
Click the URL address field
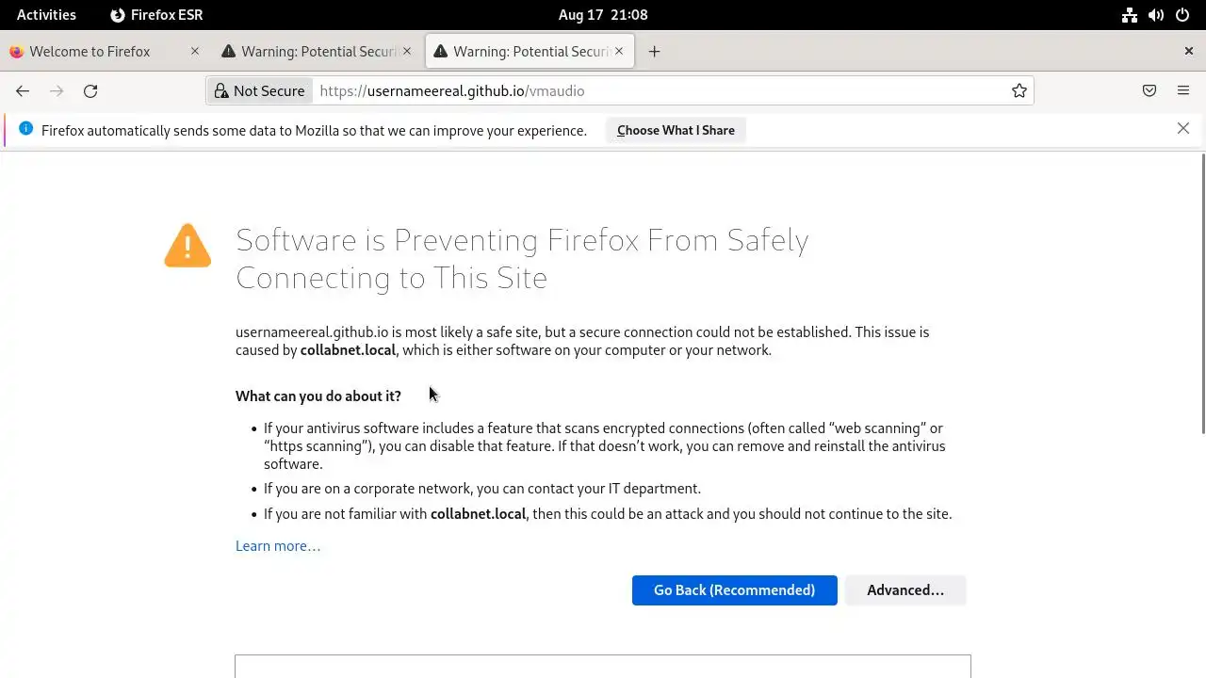click(x=660, y=90)
